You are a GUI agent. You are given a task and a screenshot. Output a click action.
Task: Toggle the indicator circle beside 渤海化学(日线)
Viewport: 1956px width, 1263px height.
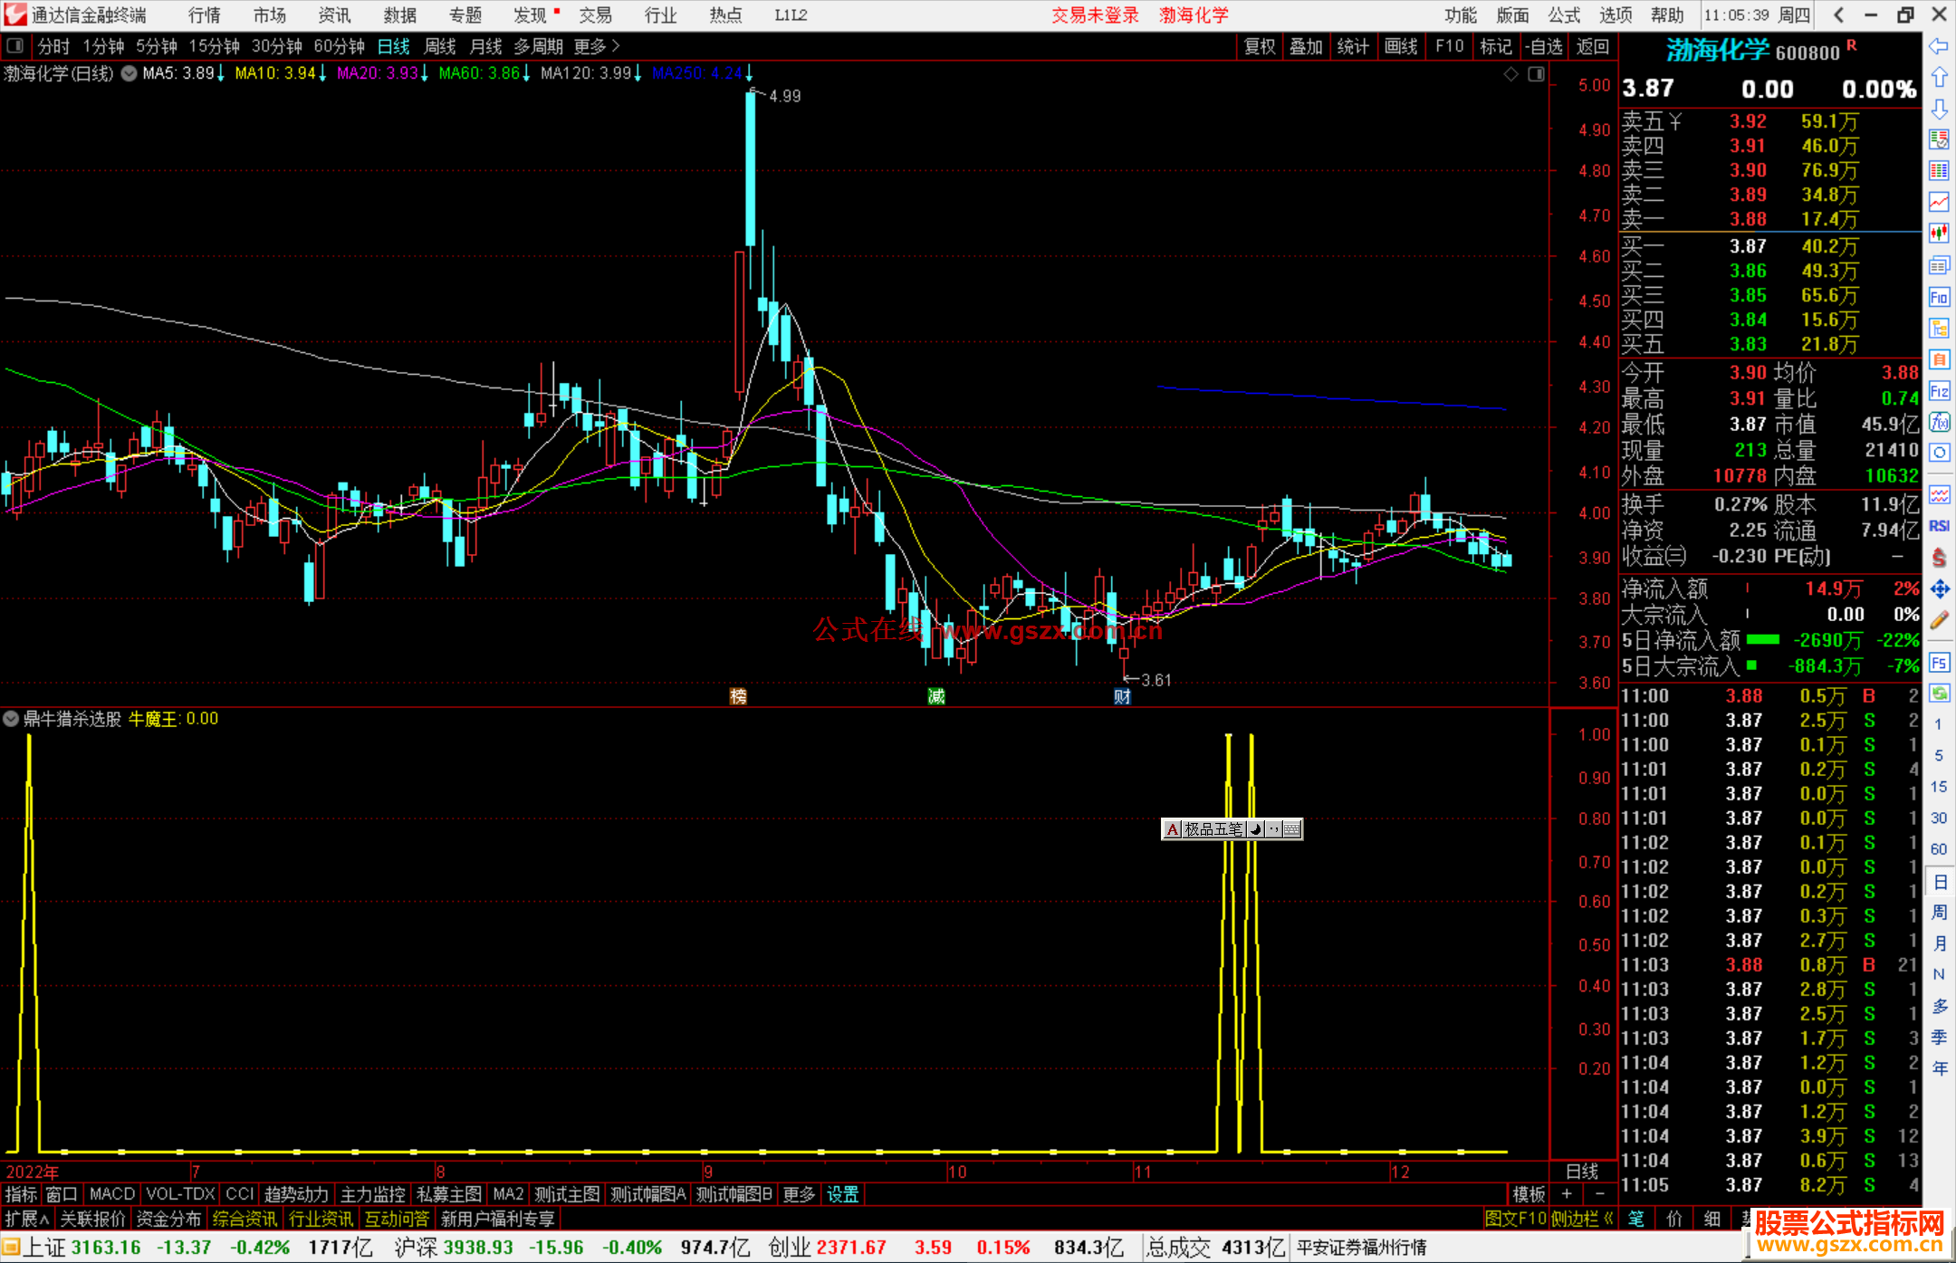(x=129, y=73)
